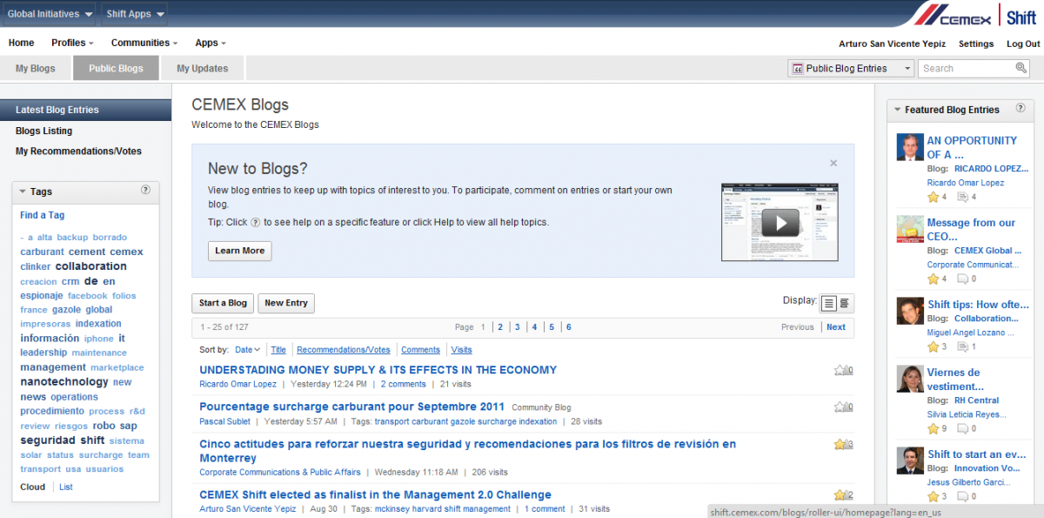Click star for Understanding Money Supply entry

click(x=840, y=370)
